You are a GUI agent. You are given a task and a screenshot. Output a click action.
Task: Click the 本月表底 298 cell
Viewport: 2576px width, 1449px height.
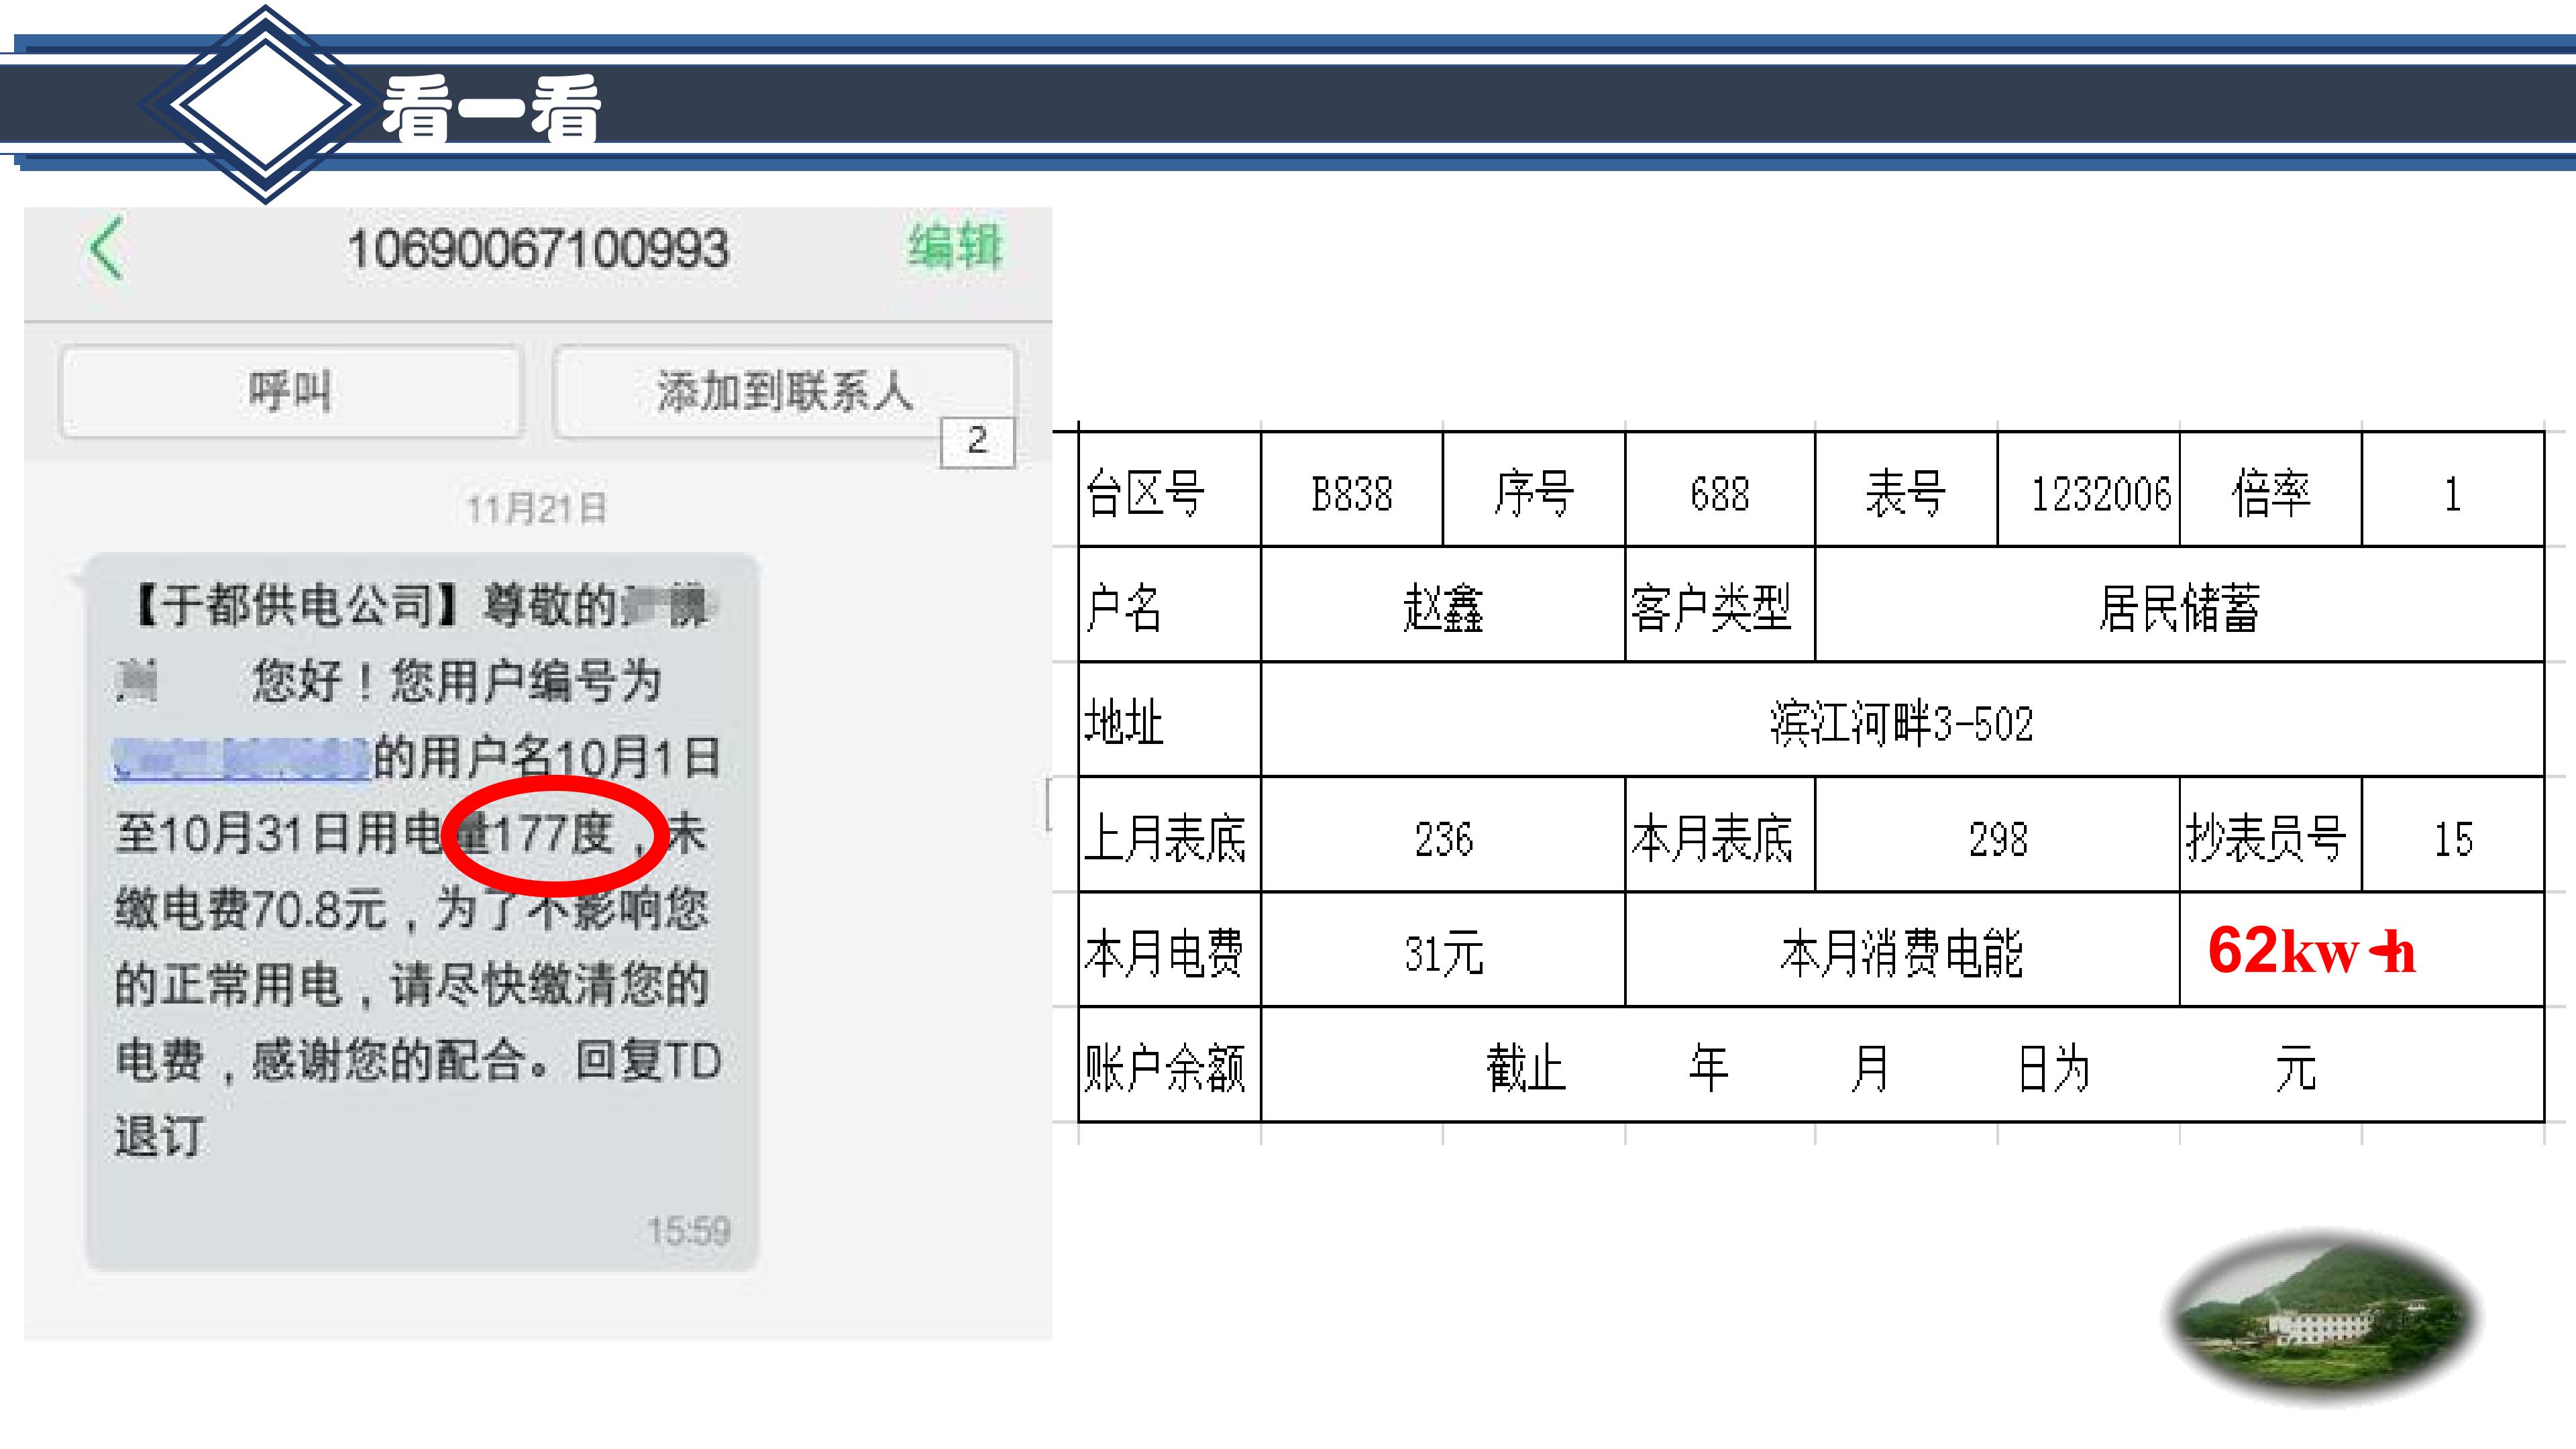click(1997, 838)
